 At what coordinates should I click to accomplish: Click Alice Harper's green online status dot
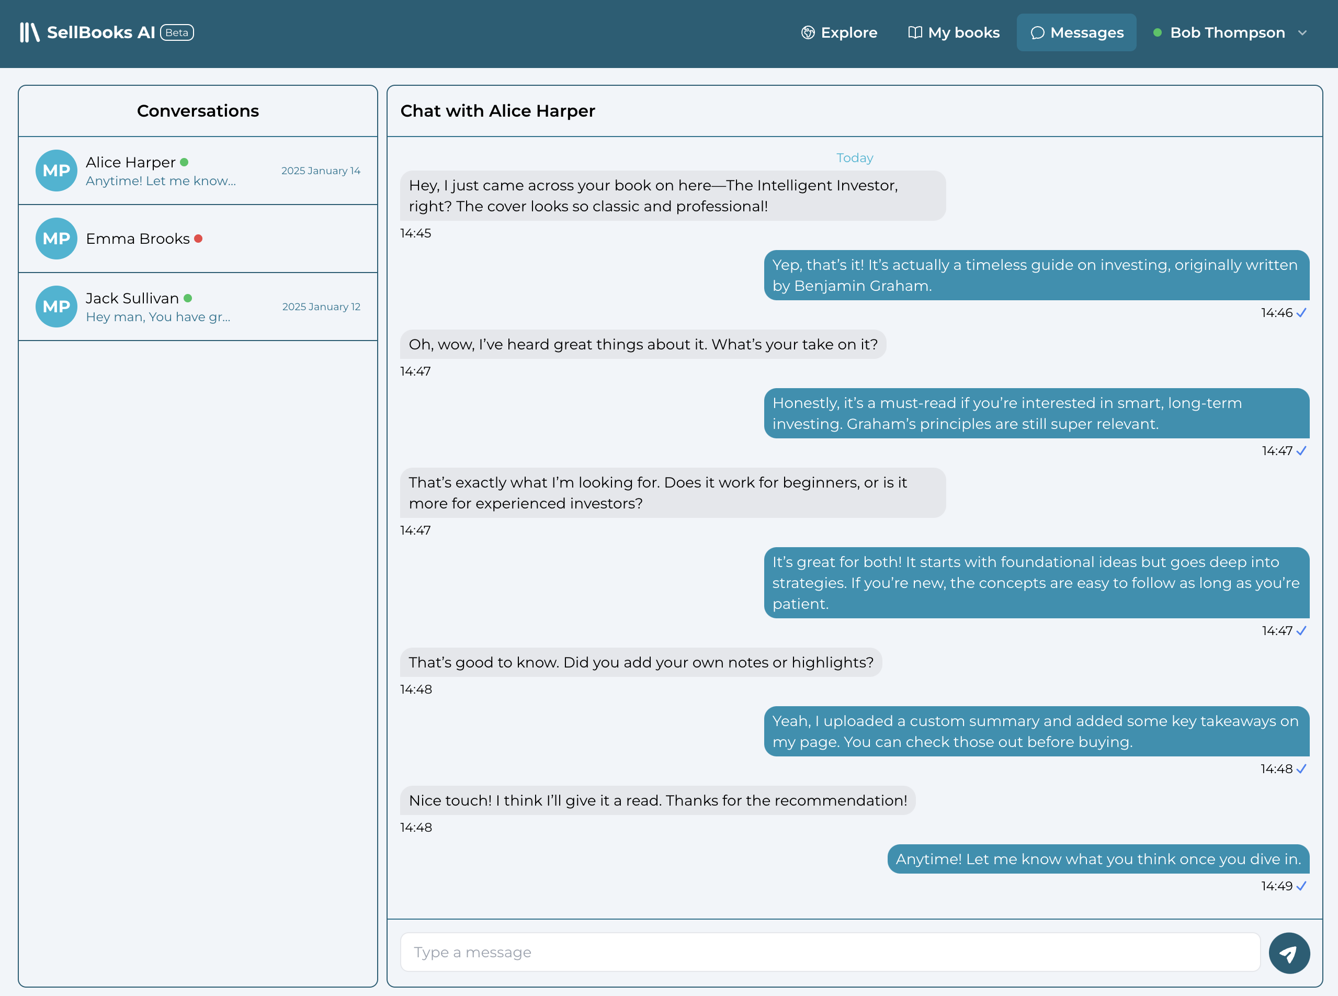pyautogui.click(x=185, y=162)
